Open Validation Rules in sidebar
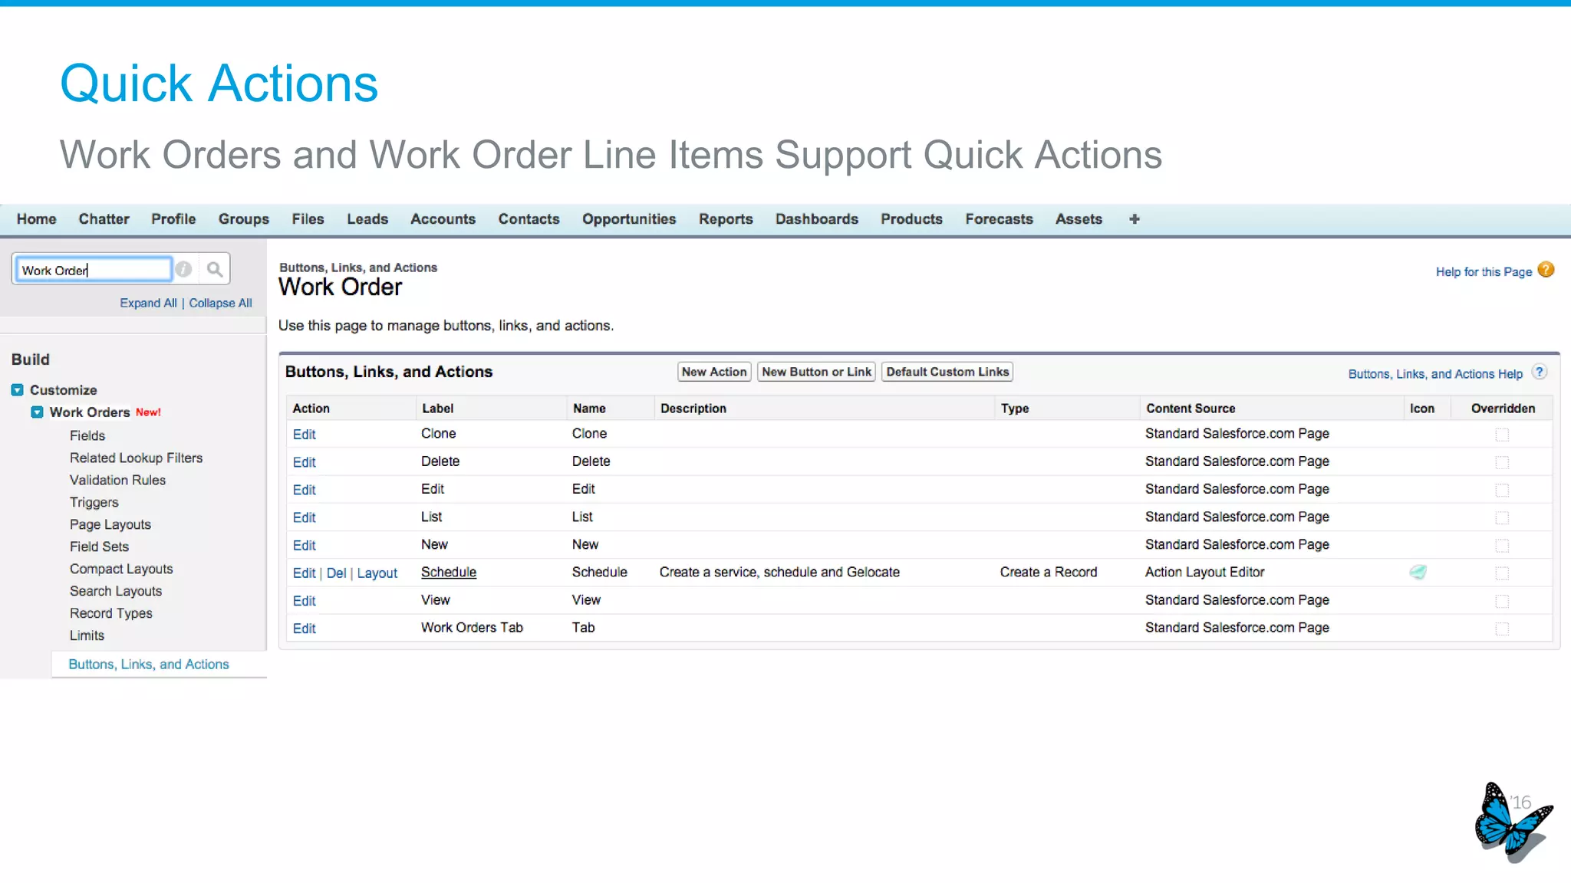This screenshot has width=1571, height=883. pos(117,480)
